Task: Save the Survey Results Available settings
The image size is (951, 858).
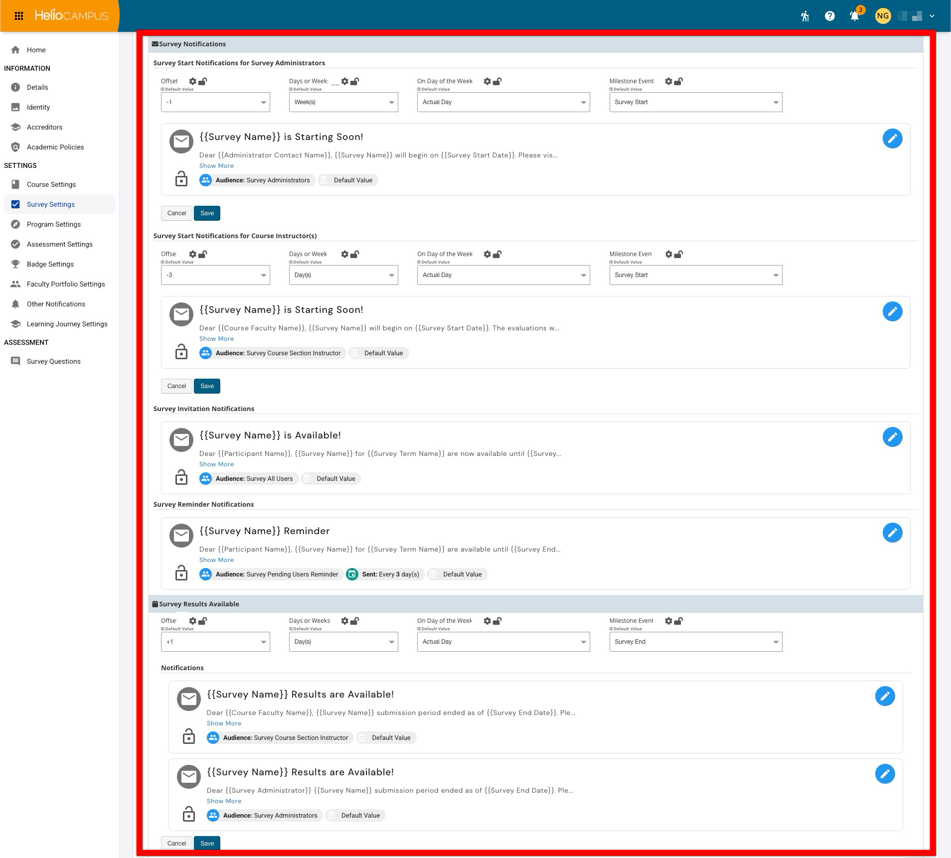Action: [x=207, y=844]
